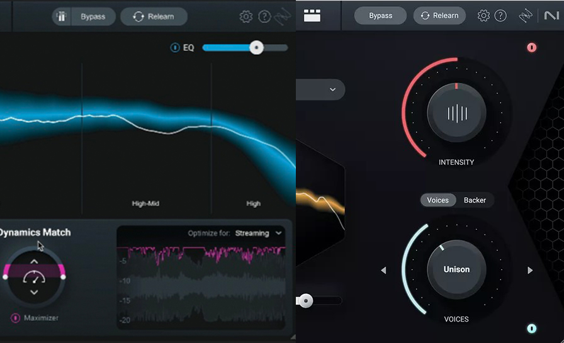Select next voice mode with right arrow
The width and height of the screenshot is (564, 343).
click(x=530, y=270)
